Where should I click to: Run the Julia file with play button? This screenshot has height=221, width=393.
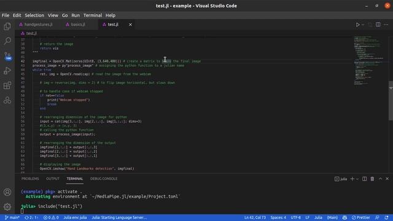(x=357, y=25)
